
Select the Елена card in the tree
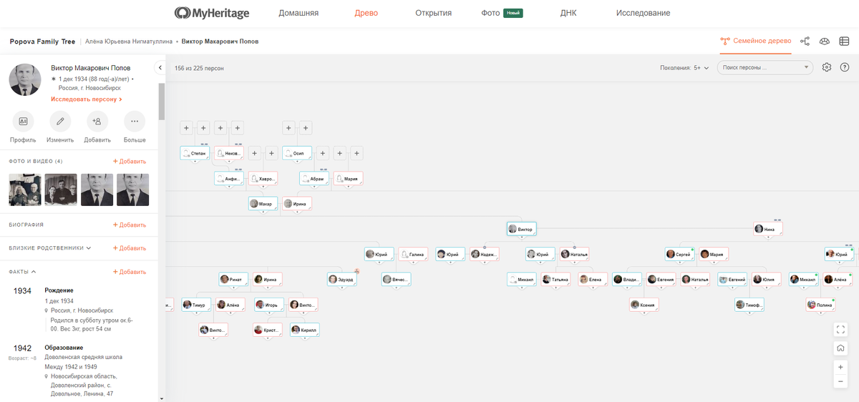(x=593, y=280)
